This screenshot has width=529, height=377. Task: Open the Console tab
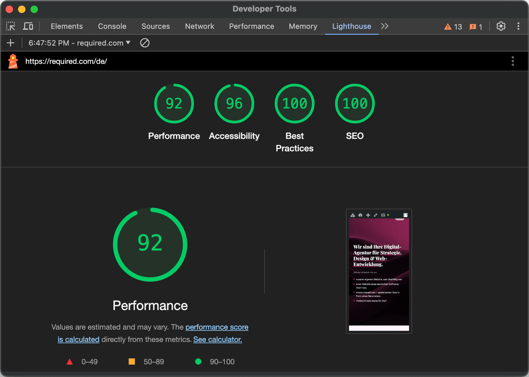112,26
